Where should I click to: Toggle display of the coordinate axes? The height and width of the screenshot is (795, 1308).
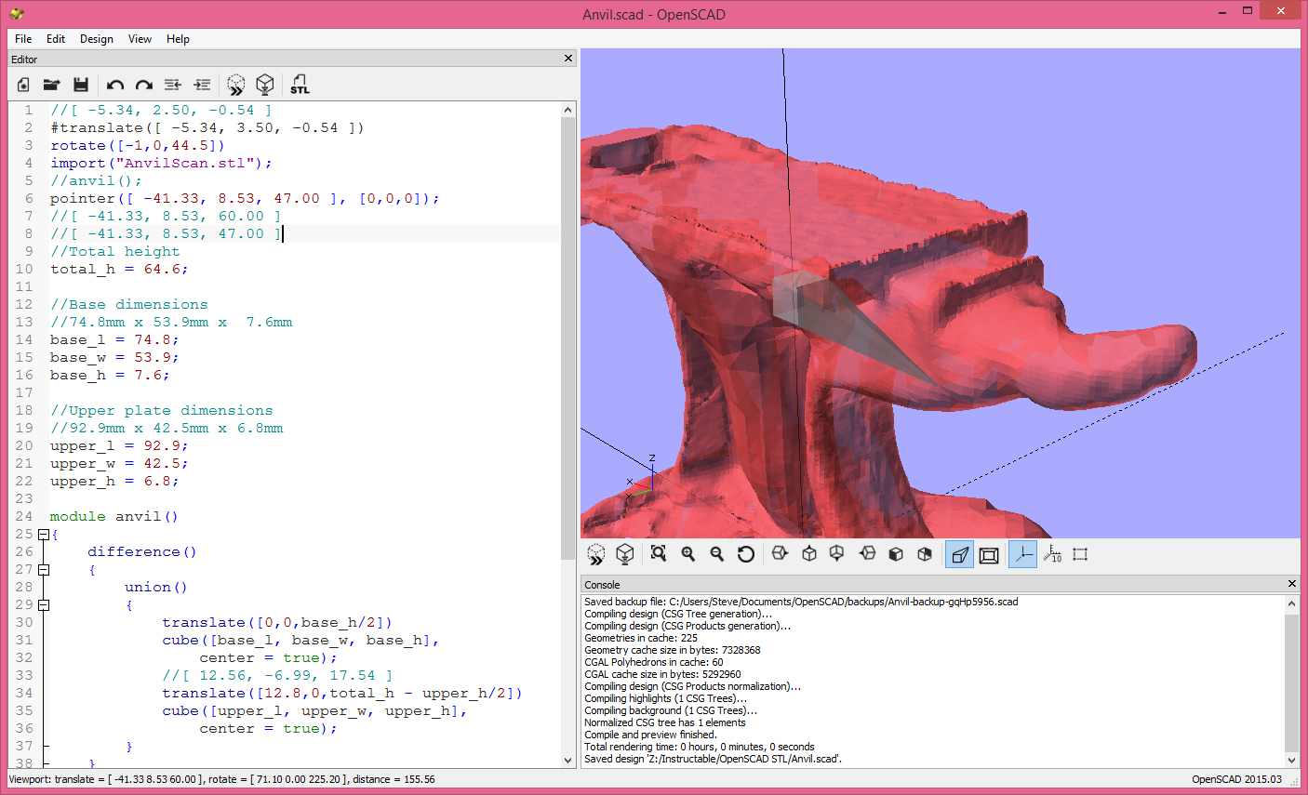[x=1022, y=553]
